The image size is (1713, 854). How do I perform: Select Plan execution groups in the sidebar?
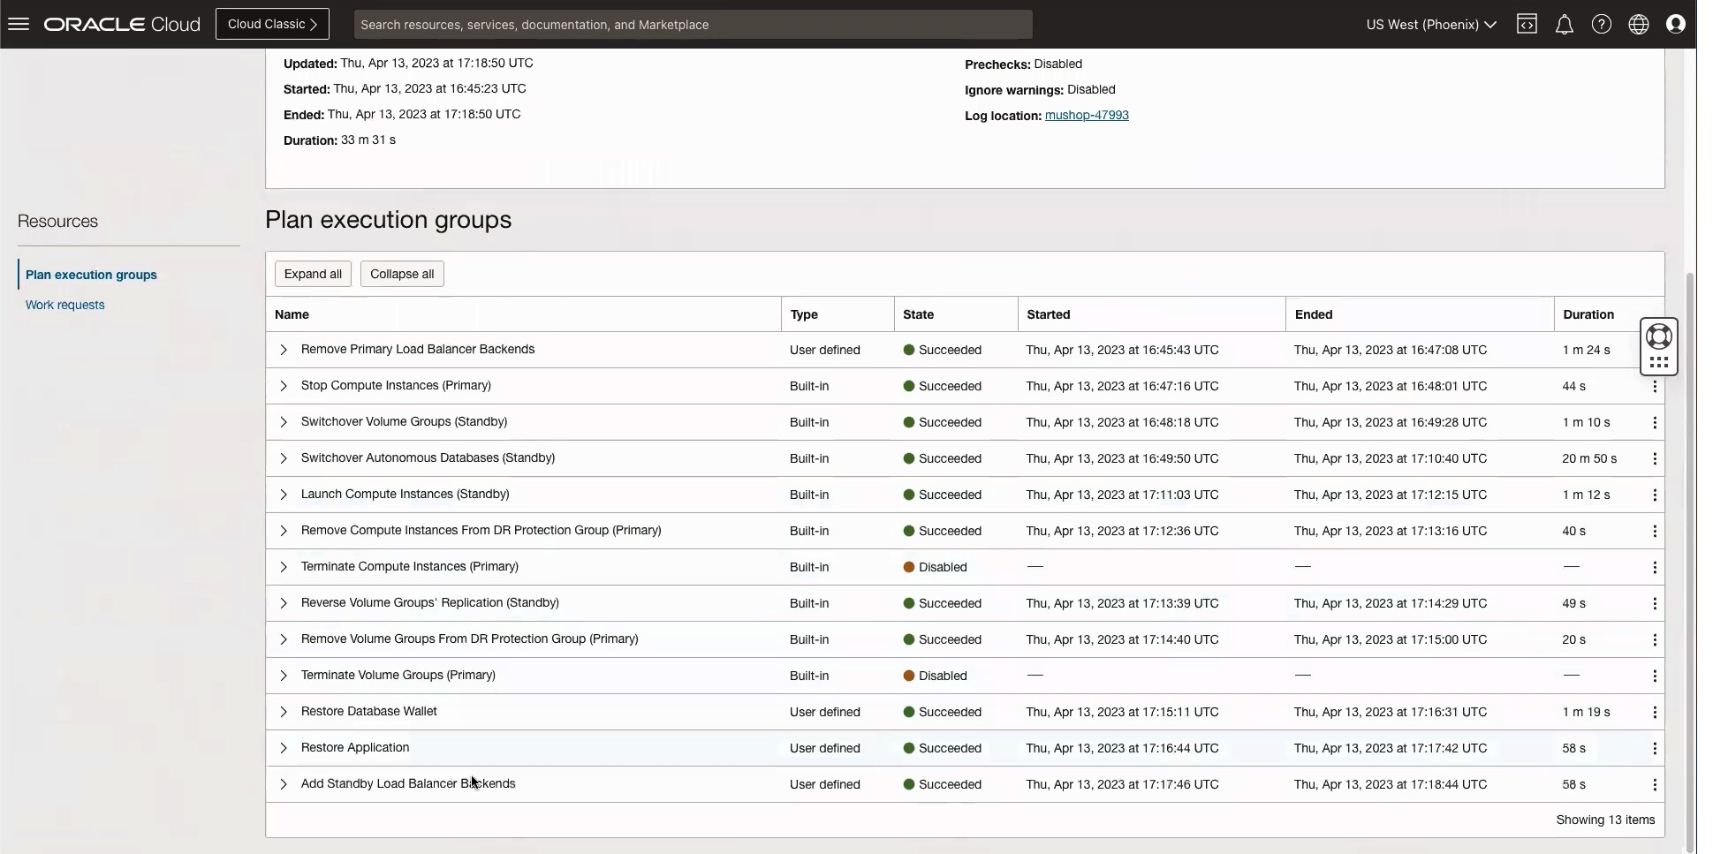click(x=91, y=274)
